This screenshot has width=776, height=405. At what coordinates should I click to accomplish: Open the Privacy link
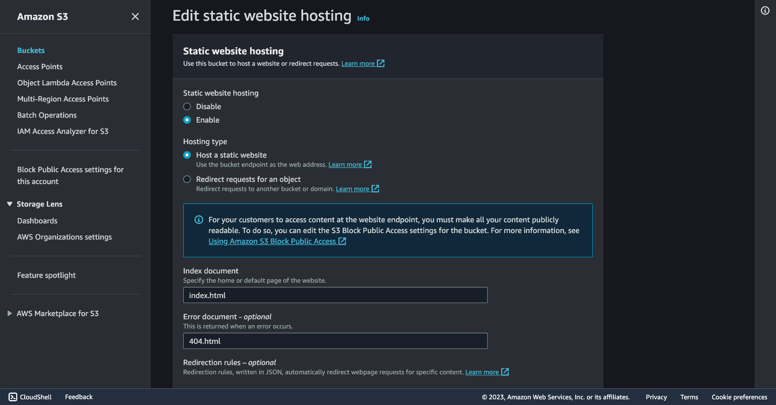(x=656, y=397)
